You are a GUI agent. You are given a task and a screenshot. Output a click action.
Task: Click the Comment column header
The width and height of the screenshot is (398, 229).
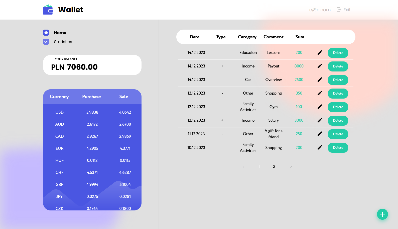(x=274, y=37)
